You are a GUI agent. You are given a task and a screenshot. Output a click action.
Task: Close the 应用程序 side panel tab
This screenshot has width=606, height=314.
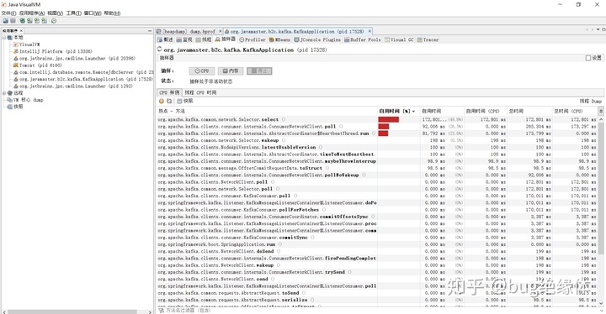tap(21, 30)
